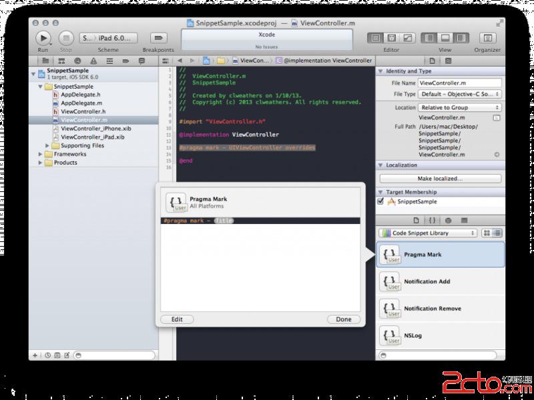
Task: Select the Pragma Mark snippet
Action: [x=441, y=255]
